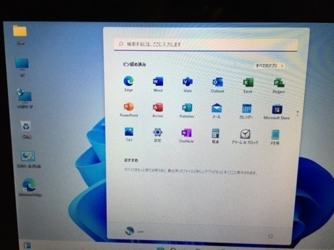
Task: Show all apps (すべてのアプリ) button
Action: click(x=269, y=66)
